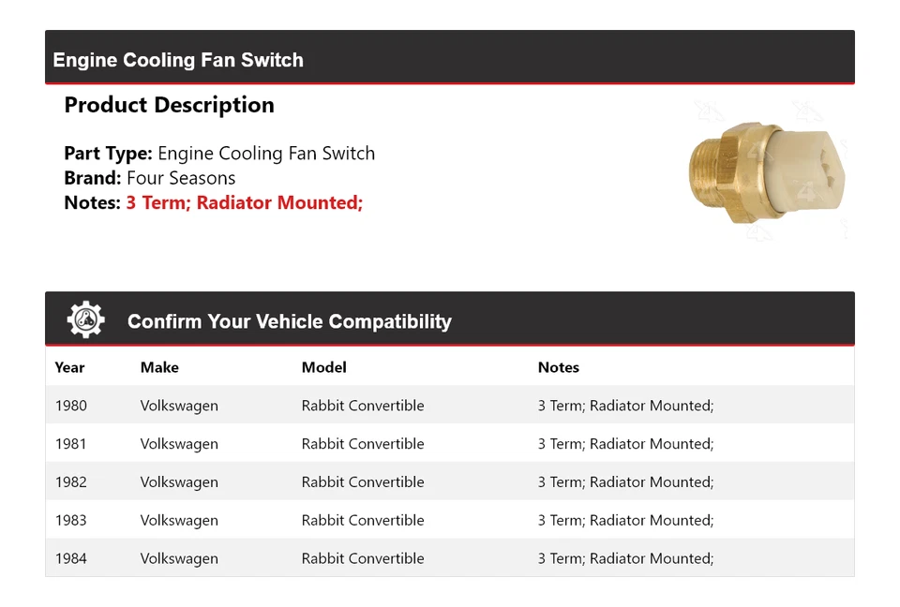Select the 1984 year cell
900x607 pixels.
pos(70,558)
